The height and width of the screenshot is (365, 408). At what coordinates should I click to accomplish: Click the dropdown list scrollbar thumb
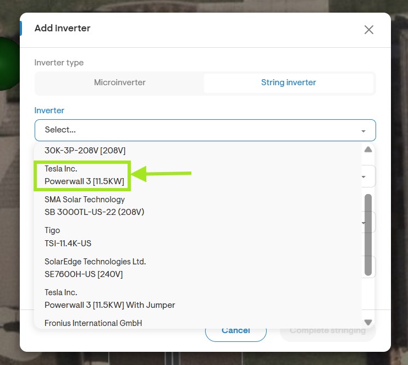click(368, 235)
